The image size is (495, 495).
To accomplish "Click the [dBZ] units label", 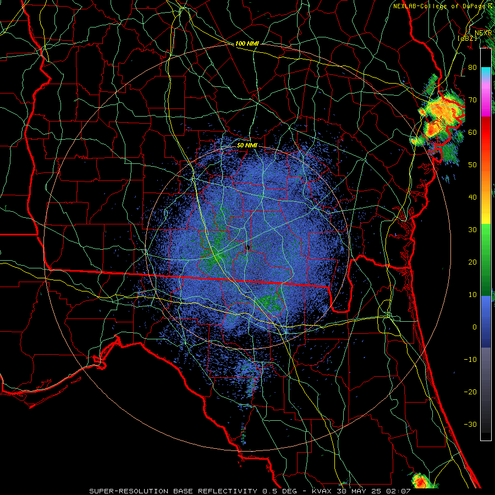I will [467, 38].
